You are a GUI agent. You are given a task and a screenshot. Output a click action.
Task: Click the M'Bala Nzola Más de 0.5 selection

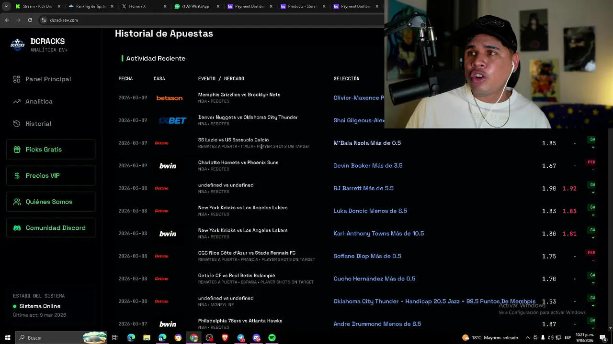click(367, 143)
